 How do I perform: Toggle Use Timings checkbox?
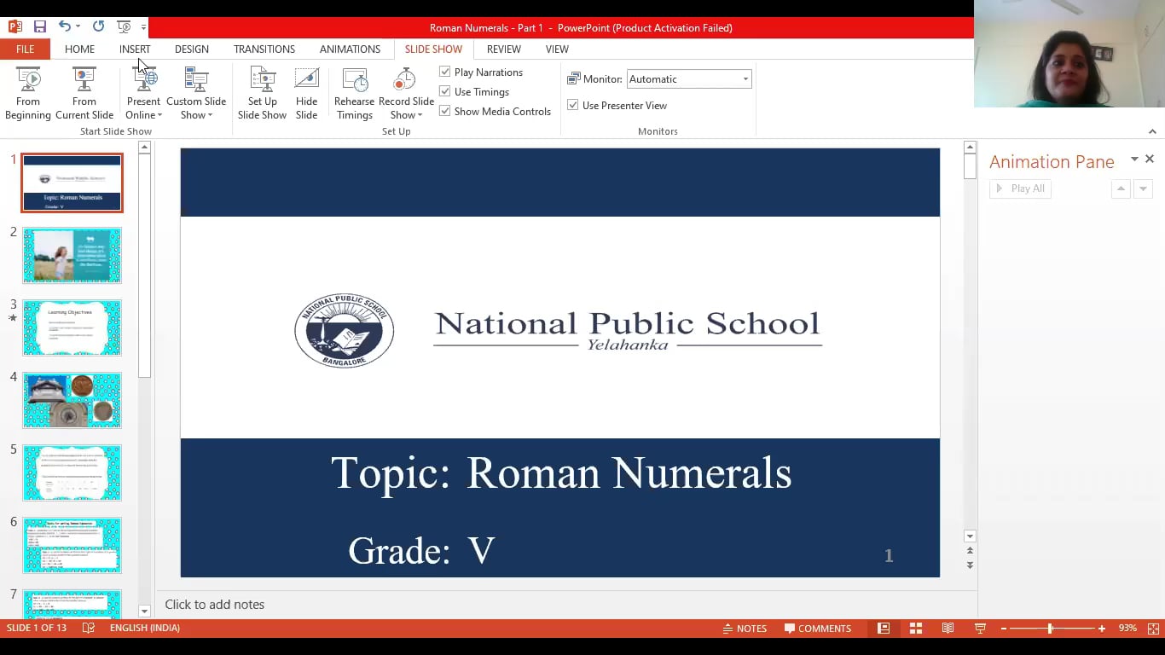pos(444,91)
